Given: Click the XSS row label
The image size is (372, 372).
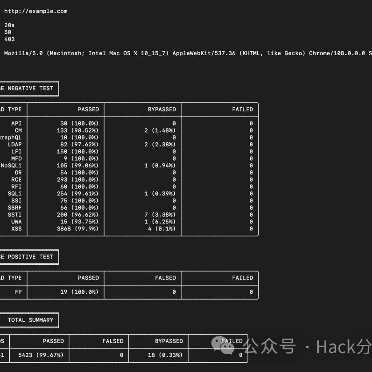Looking at the screenshot, I should tap(16, 229).
